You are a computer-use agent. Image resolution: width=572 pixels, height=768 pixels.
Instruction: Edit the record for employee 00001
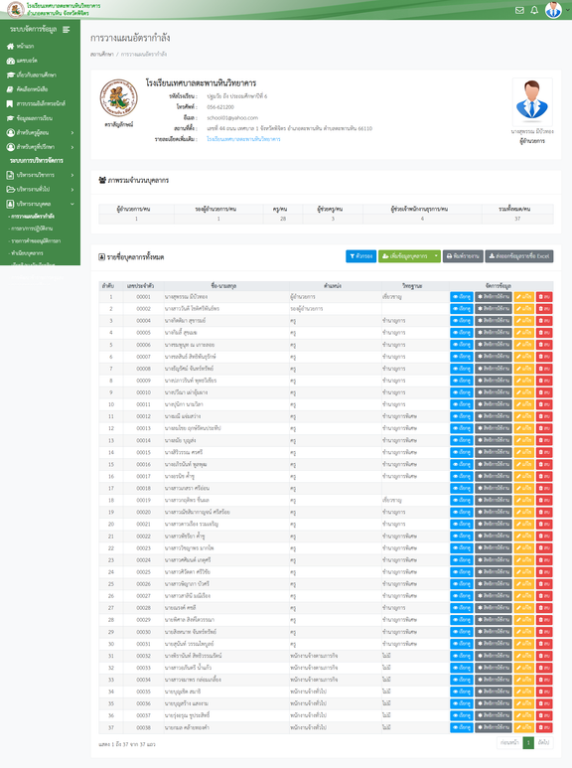[524, 297]
